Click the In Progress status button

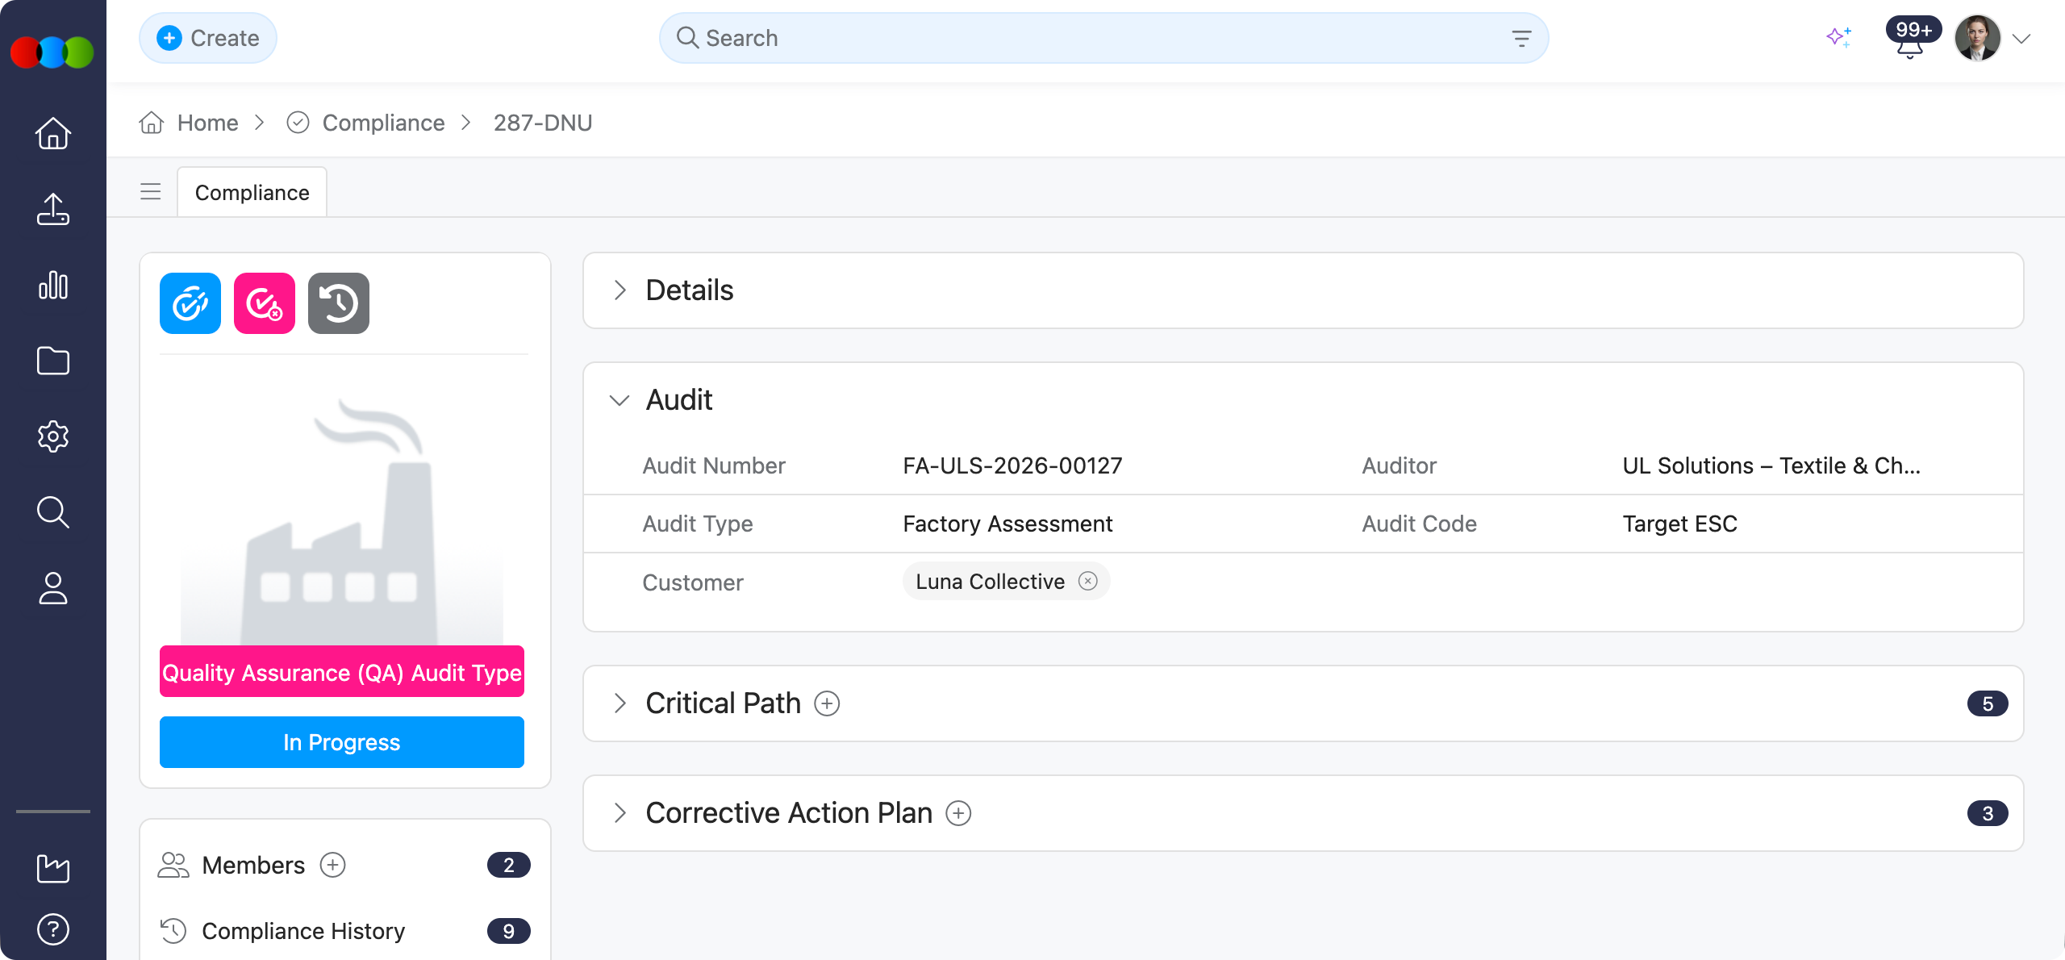(341, 741)
